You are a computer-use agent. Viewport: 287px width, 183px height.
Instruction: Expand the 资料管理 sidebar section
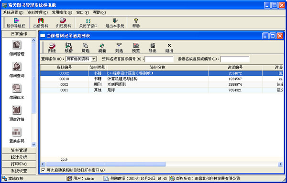point(19,150)
